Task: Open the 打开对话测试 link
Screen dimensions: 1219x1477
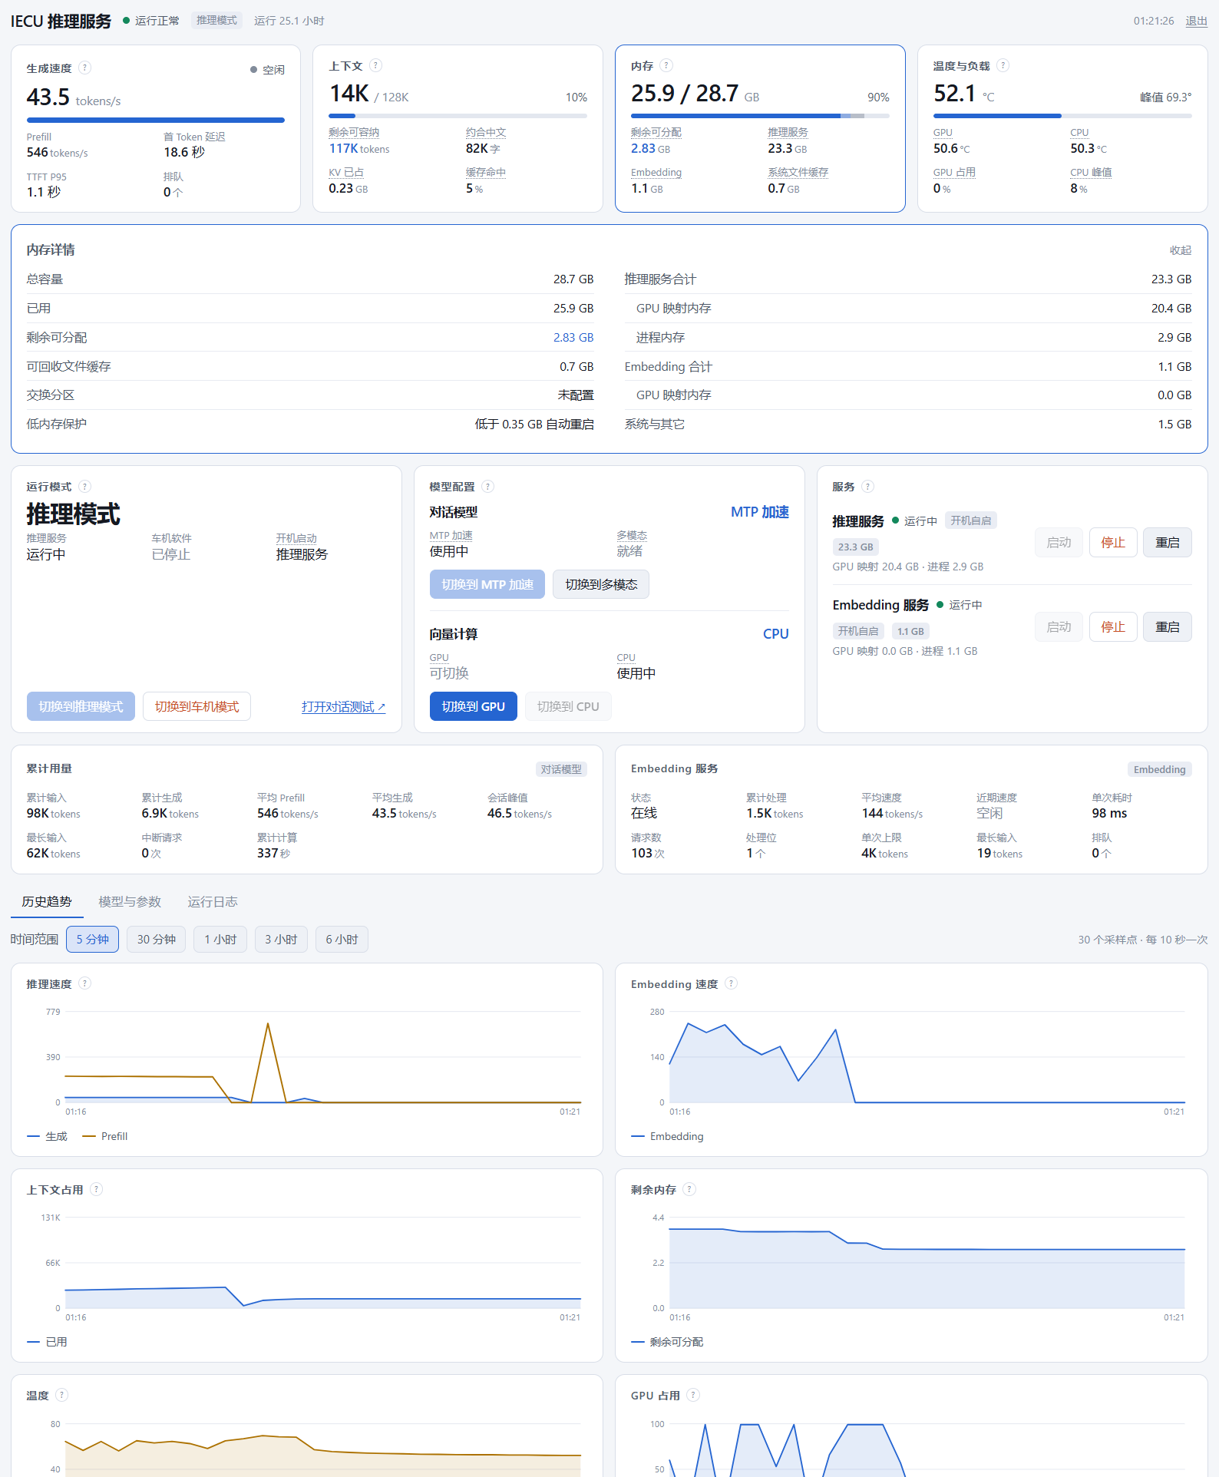Action: [343, 706]
